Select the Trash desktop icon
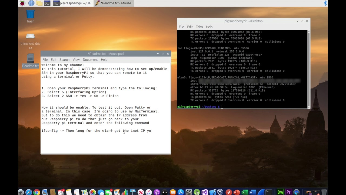Image resolution: width=346 pixels, height=195 pixels. tap(30, 17)
